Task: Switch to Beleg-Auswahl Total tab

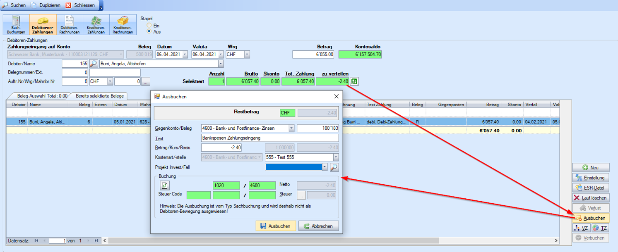Action: click(41, 96)
